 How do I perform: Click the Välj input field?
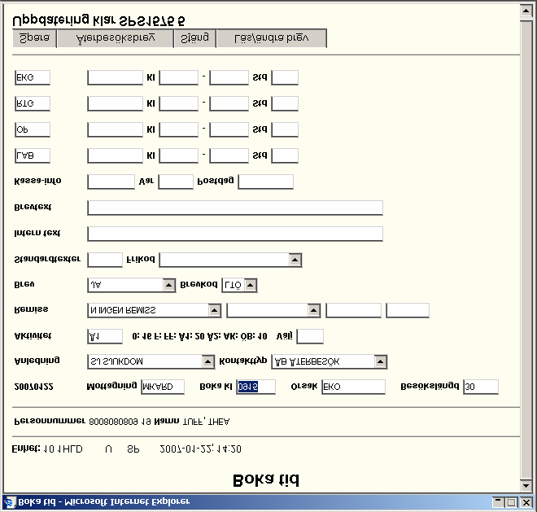(310, 336)
